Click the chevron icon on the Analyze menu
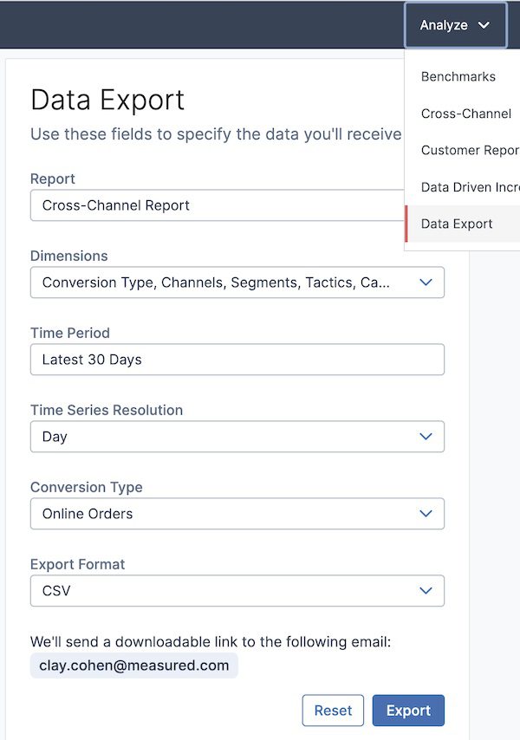 click(x=484, y=25)
